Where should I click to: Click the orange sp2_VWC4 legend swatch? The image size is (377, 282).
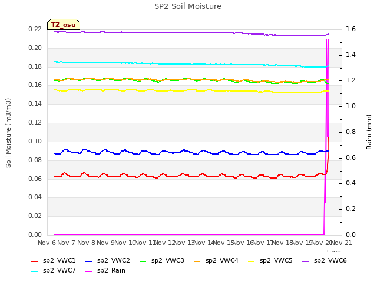click(x=197, y=261)
